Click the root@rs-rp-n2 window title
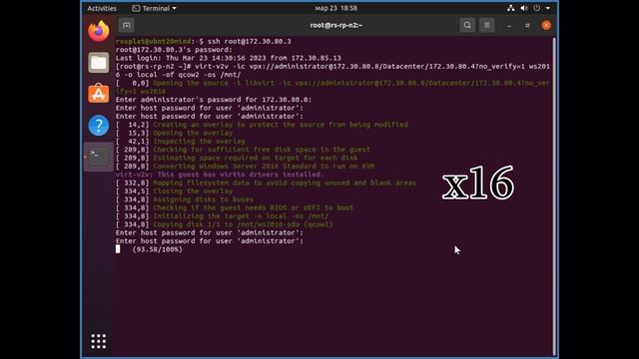The width and height of the screenshot is (639, 359). pos(336,25)
